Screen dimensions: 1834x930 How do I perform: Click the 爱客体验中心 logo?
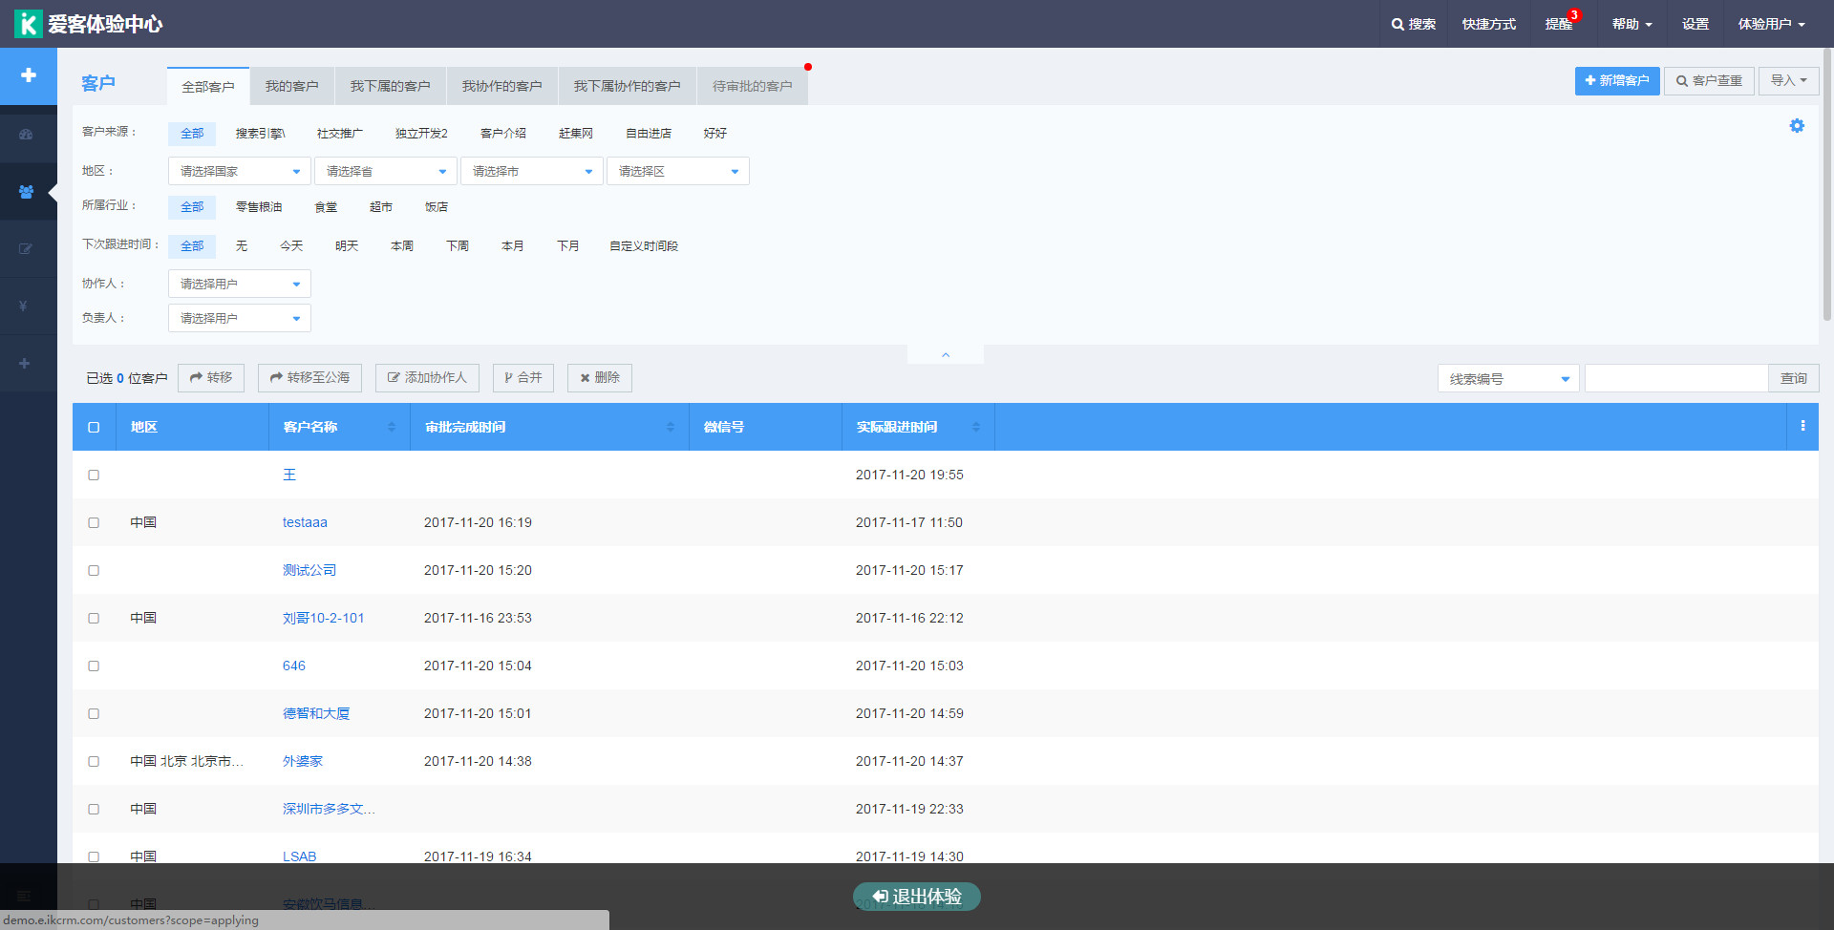tap(89, 24)
